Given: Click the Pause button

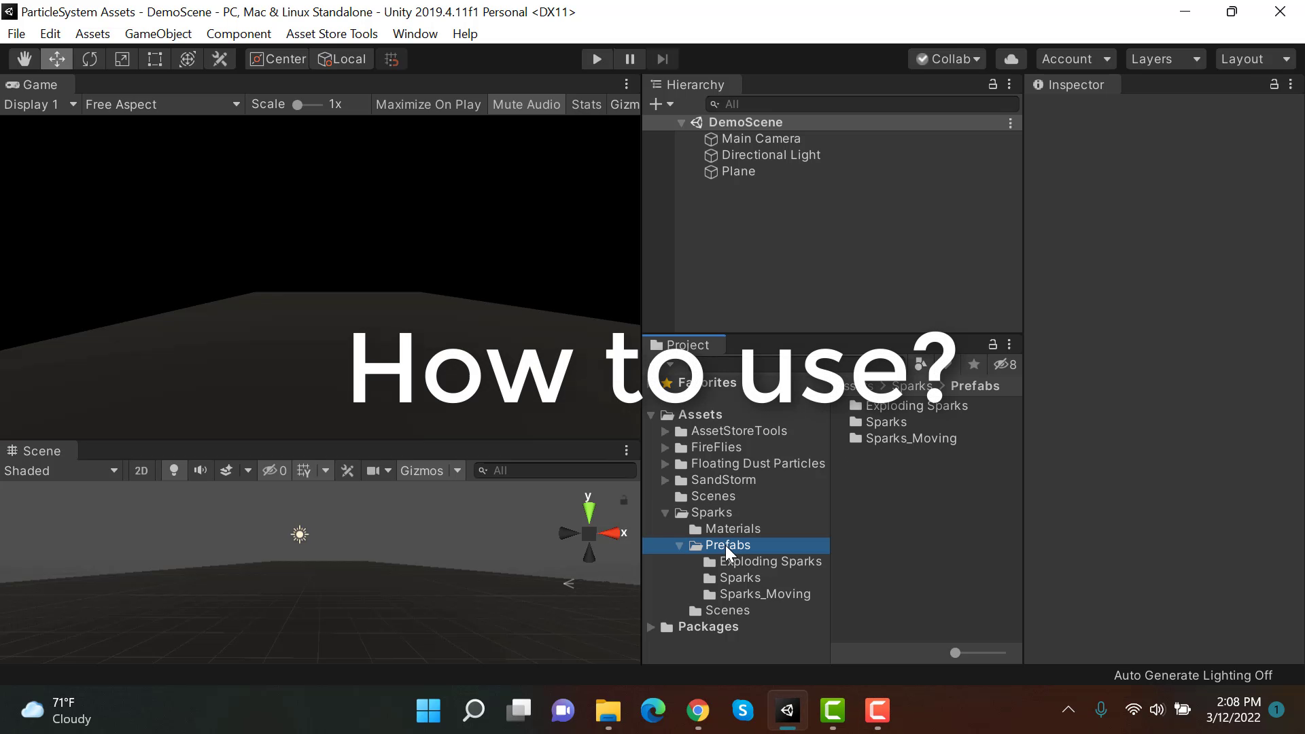Looking at the screenshot, I should [x=629, y=59].
